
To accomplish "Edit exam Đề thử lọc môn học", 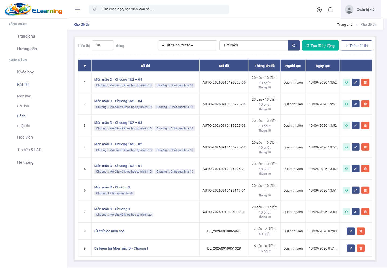I will tap(351, 231).
